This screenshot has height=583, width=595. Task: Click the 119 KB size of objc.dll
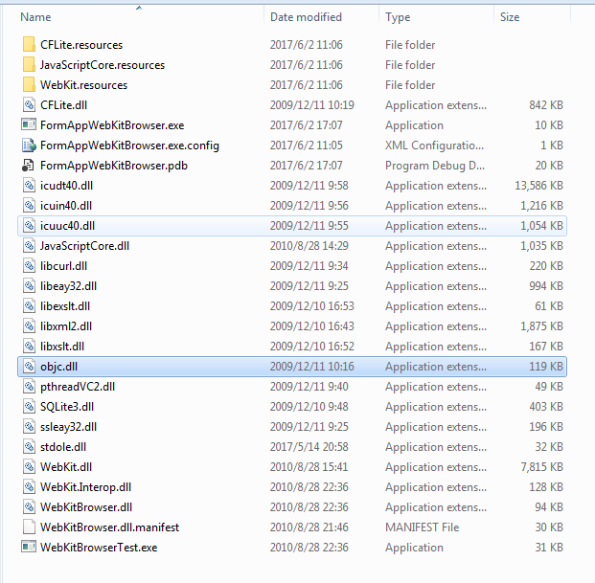click(546, 367)
